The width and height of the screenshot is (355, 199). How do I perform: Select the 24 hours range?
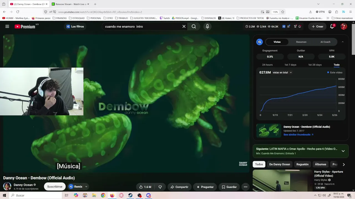(267, 65)
